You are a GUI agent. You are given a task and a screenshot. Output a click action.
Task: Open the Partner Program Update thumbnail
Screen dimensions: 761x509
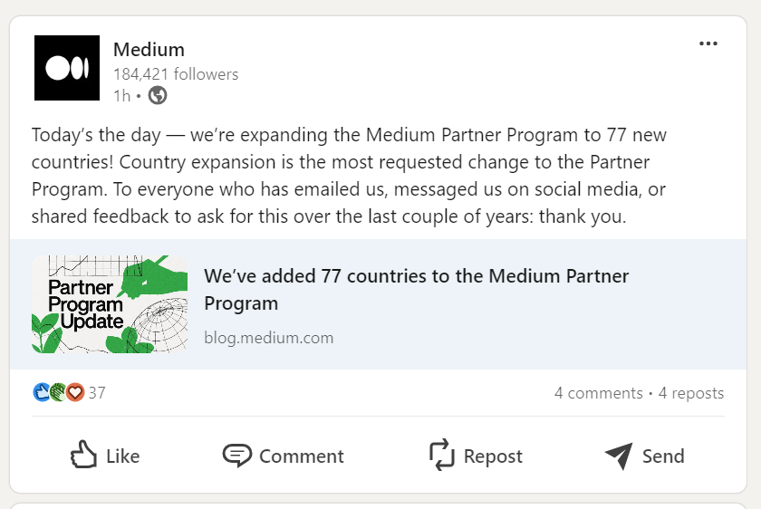(x=110, y=304)
